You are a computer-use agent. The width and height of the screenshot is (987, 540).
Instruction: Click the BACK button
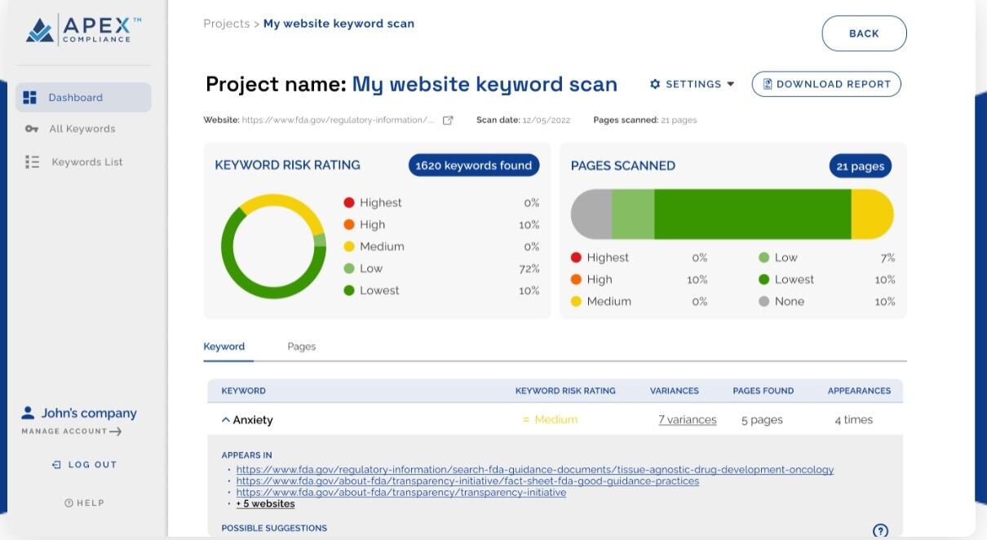pos(864,33)
